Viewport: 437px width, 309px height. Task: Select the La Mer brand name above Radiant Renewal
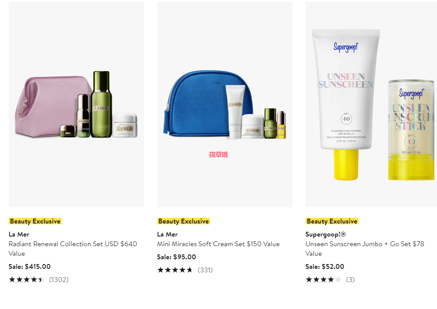click(19, 234)
